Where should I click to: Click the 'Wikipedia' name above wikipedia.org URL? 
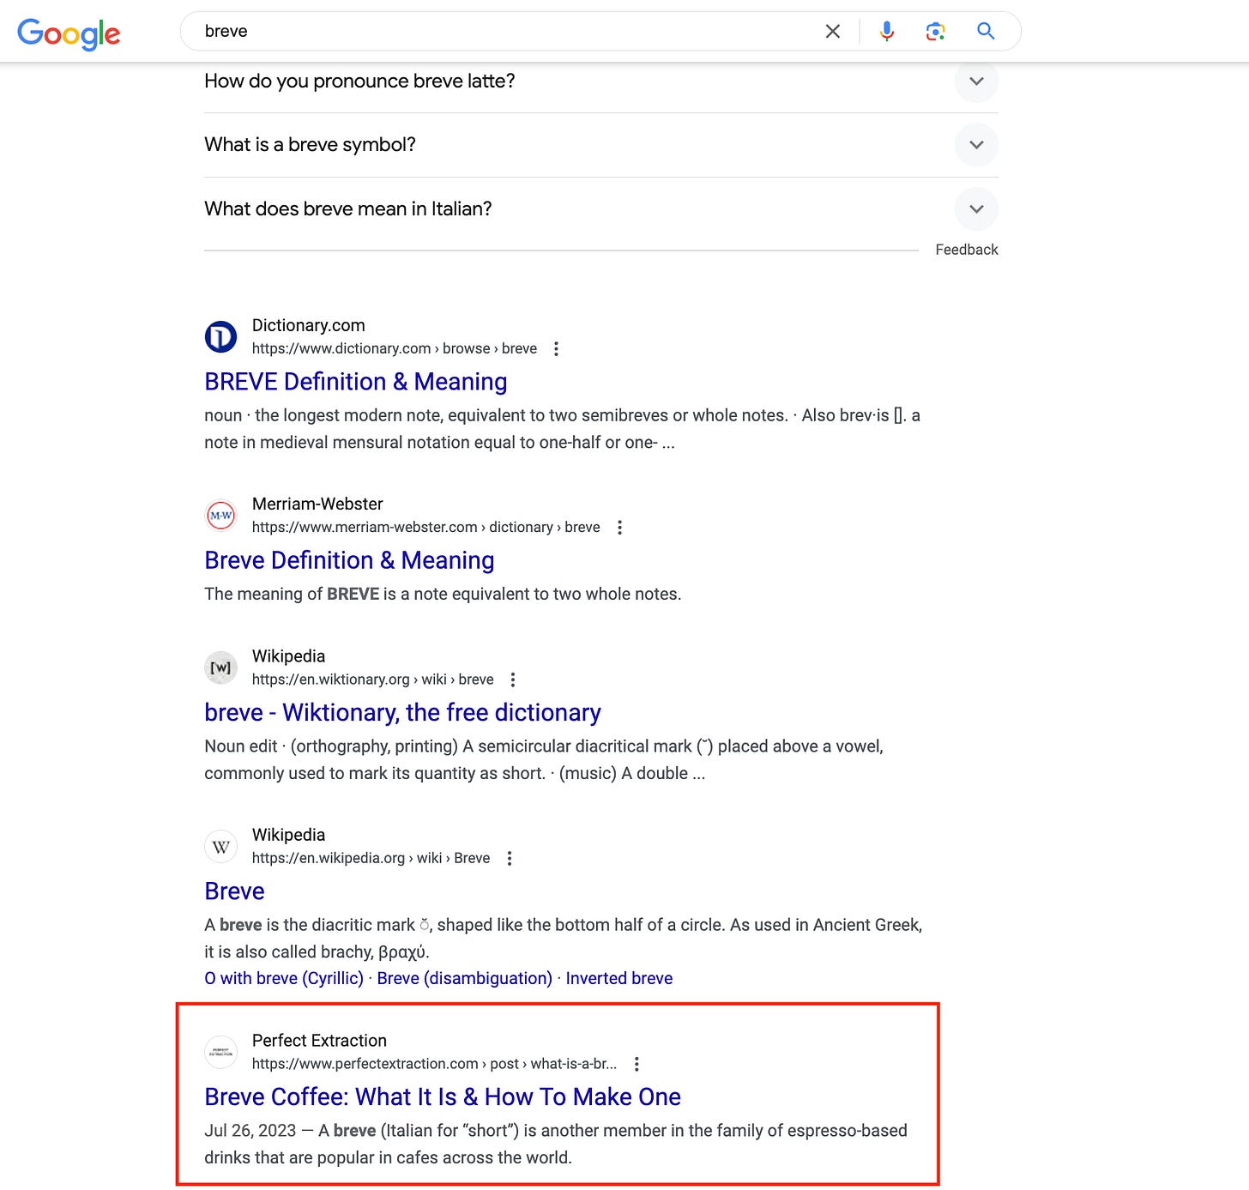[288, 835]
